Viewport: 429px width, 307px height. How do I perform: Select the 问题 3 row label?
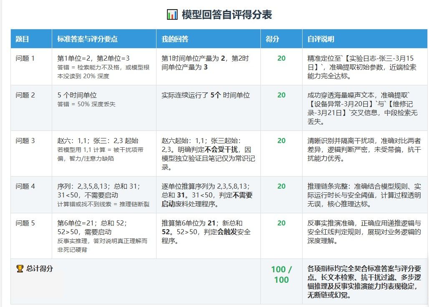[25, 141]
